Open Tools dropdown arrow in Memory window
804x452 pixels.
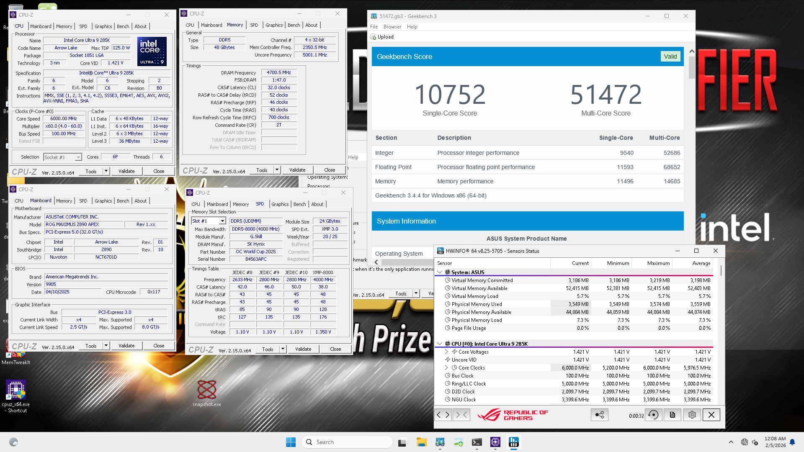277,170
